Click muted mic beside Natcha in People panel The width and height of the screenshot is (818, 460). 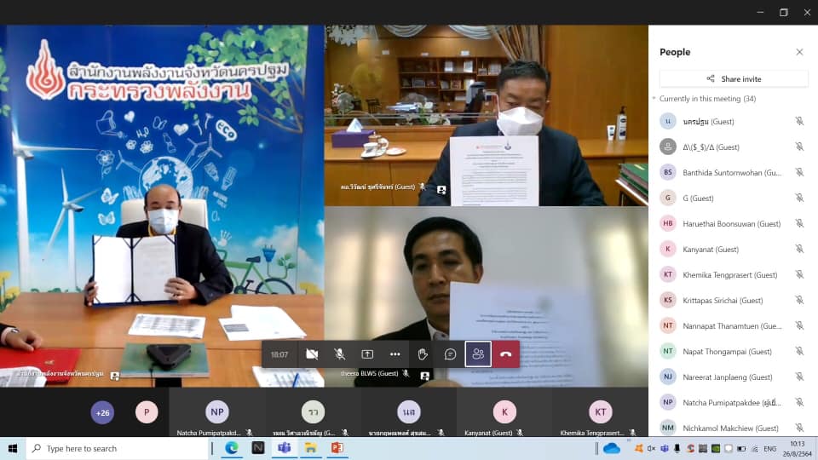point(799,403)
